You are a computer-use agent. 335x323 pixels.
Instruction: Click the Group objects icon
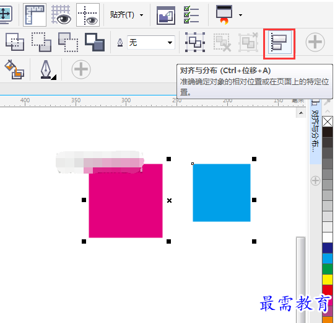tap(195, 42)
